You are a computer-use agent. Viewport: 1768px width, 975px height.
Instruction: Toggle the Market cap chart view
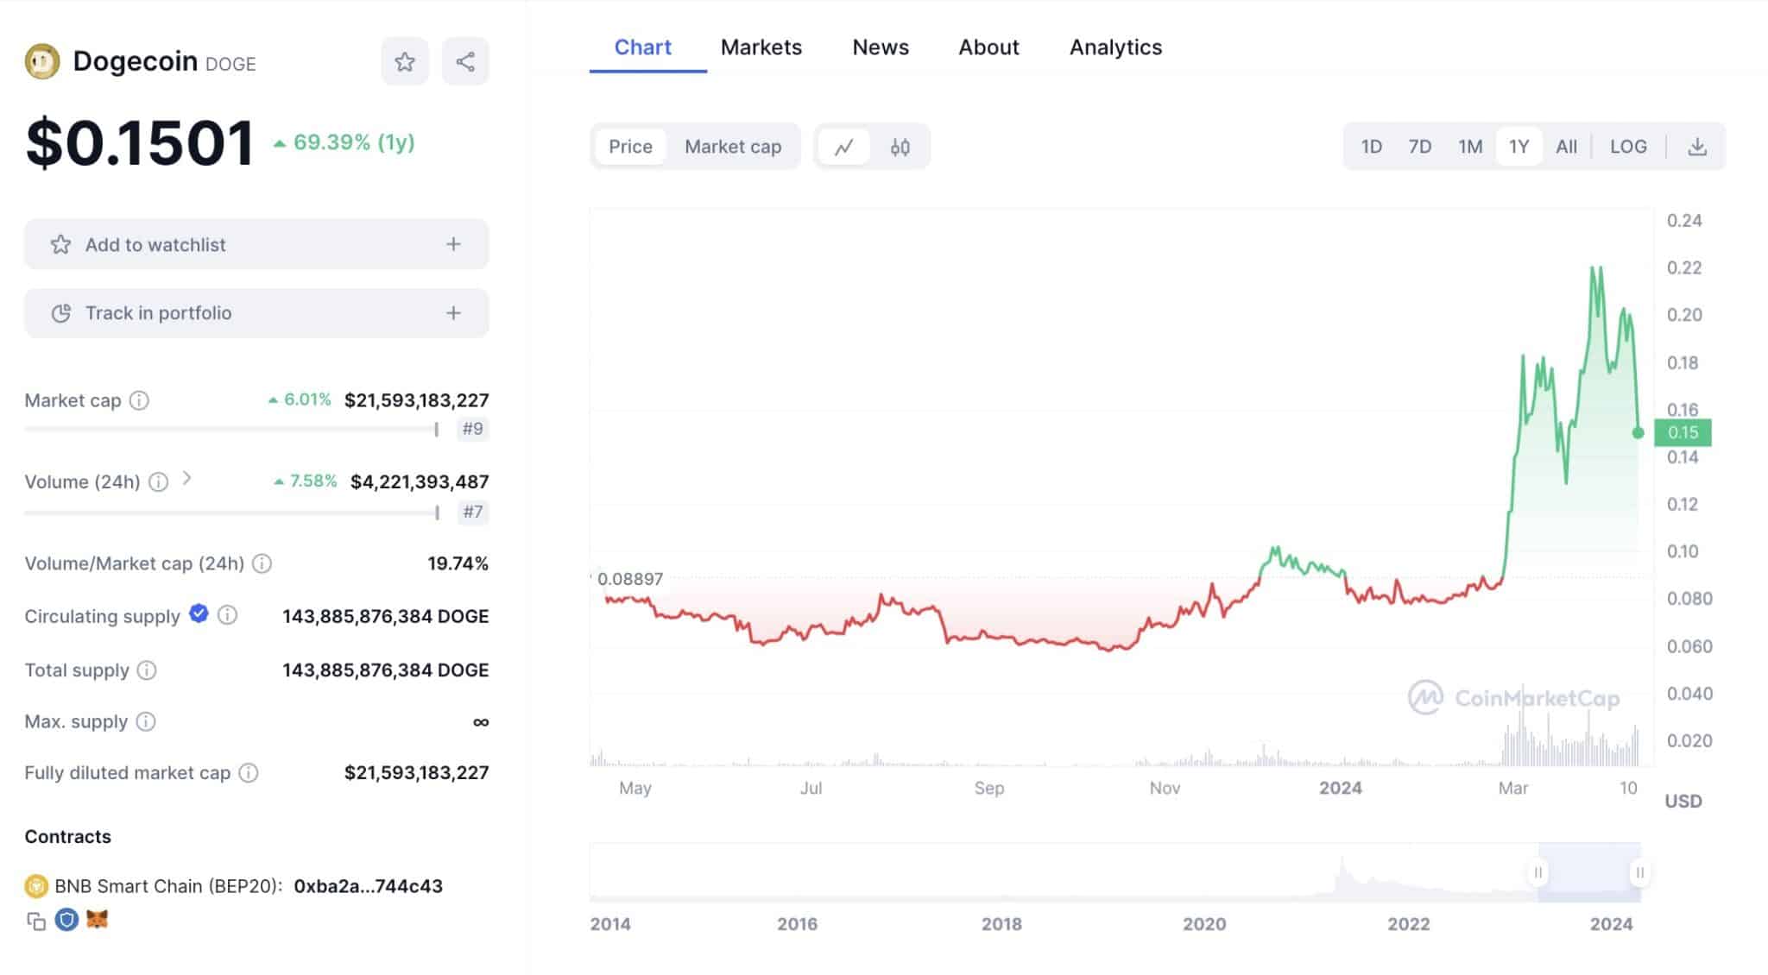[731, 145]
